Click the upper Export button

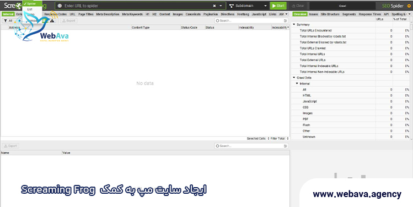click(68, 20)
